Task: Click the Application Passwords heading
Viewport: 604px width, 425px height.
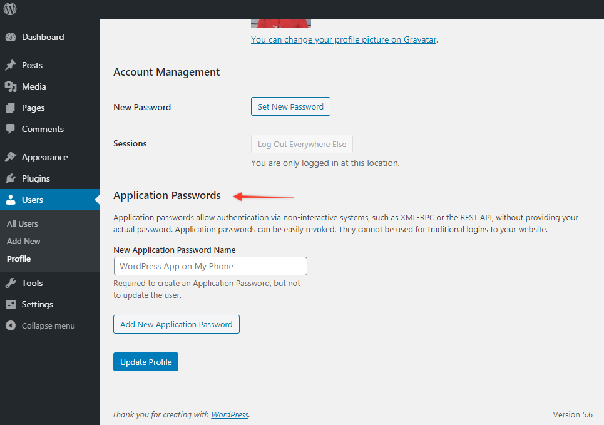Action: (166, 195)
